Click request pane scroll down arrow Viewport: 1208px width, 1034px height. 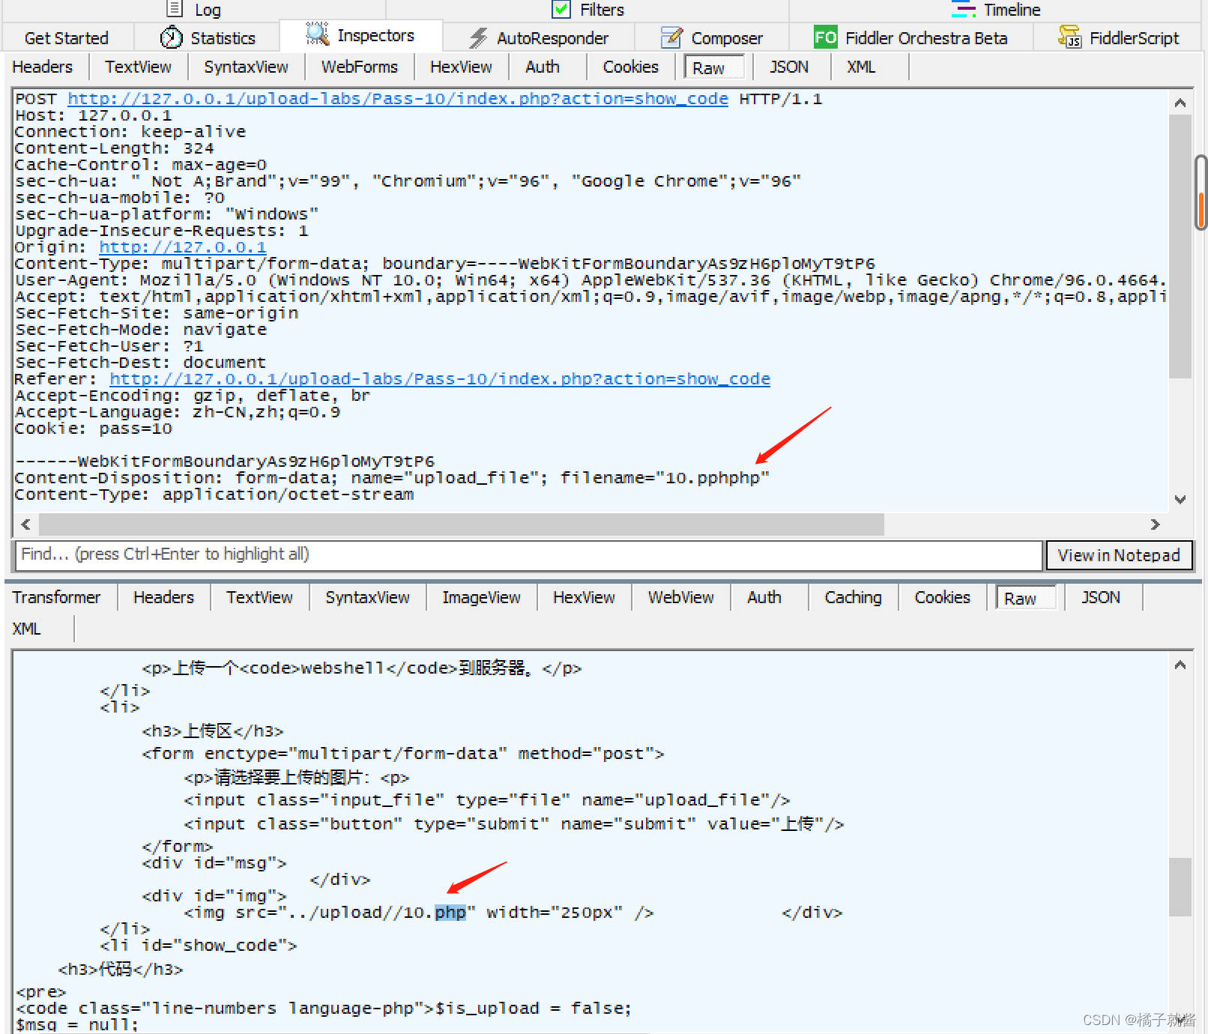coord(1180,500)
